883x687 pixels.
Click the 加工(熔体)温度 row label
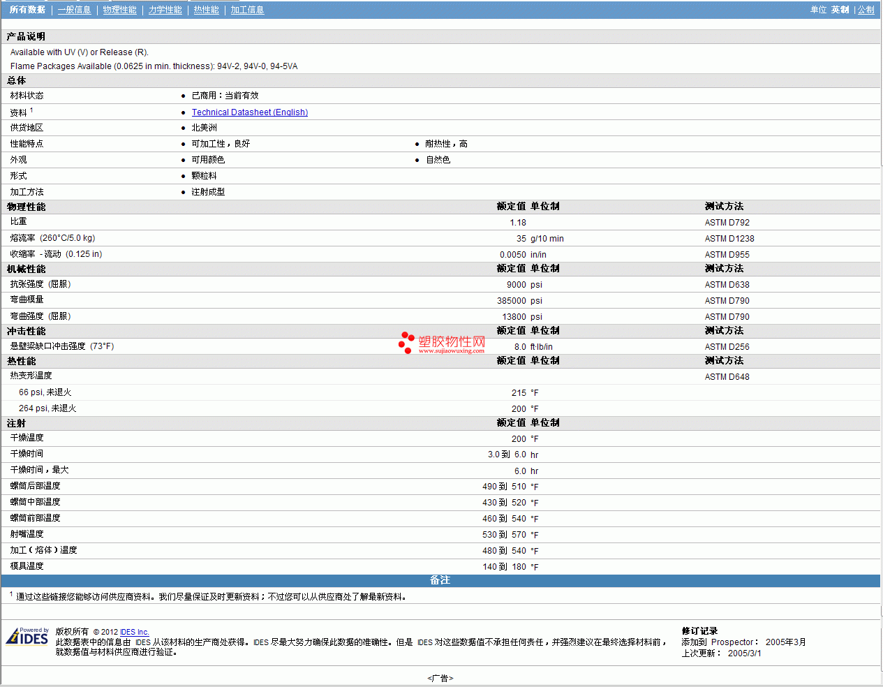click(43, 550)
